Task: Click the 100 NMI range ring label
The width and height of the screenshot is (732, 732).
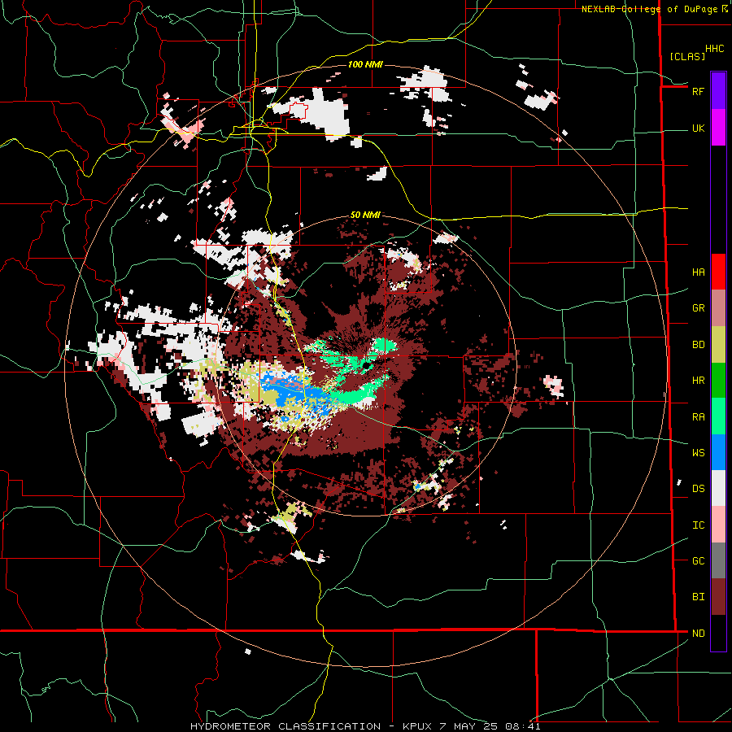Action: coord(365,64)
